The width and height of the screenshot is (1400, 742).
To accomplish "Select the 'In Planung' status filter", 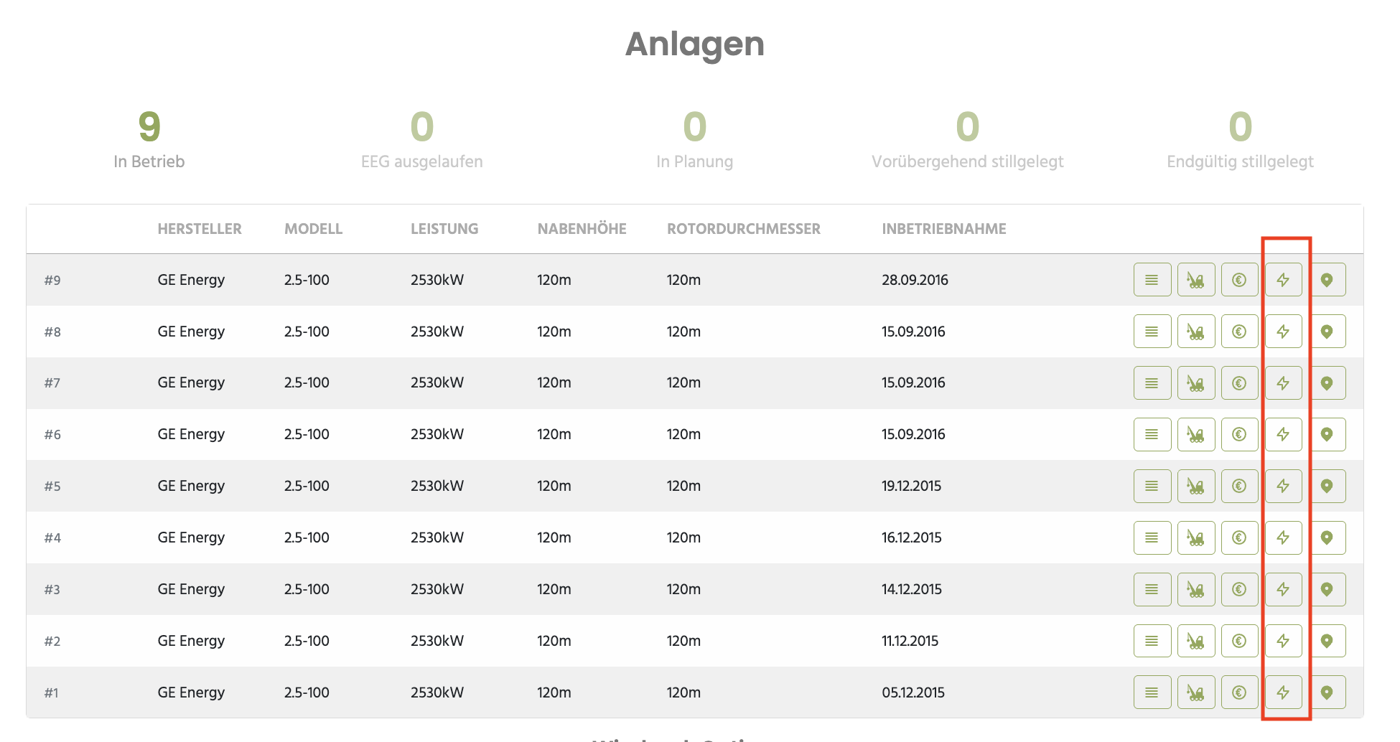I will pyautogui.click(x=695, y=140).
